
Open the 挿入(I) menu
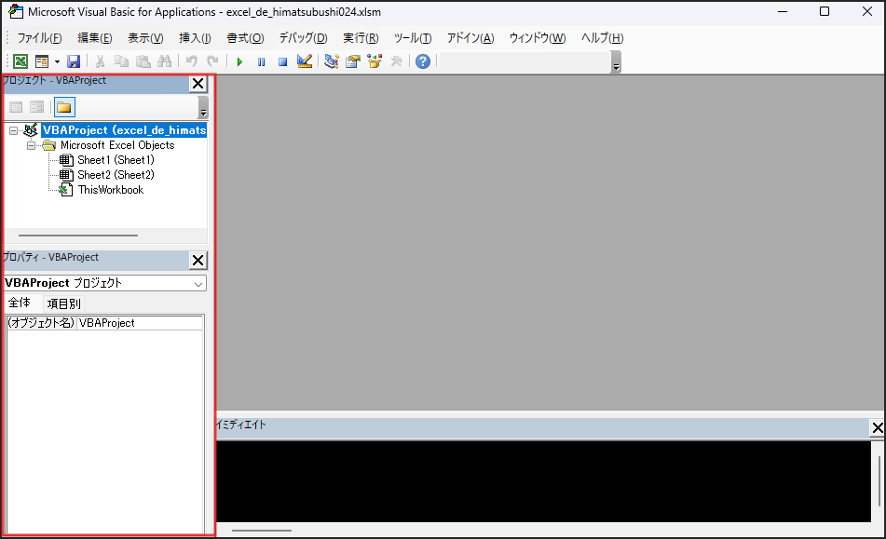(x=195, y=38)
